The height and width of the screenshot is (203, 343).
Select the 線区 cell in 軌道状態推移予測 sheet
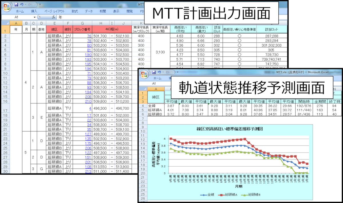(156, 97)
